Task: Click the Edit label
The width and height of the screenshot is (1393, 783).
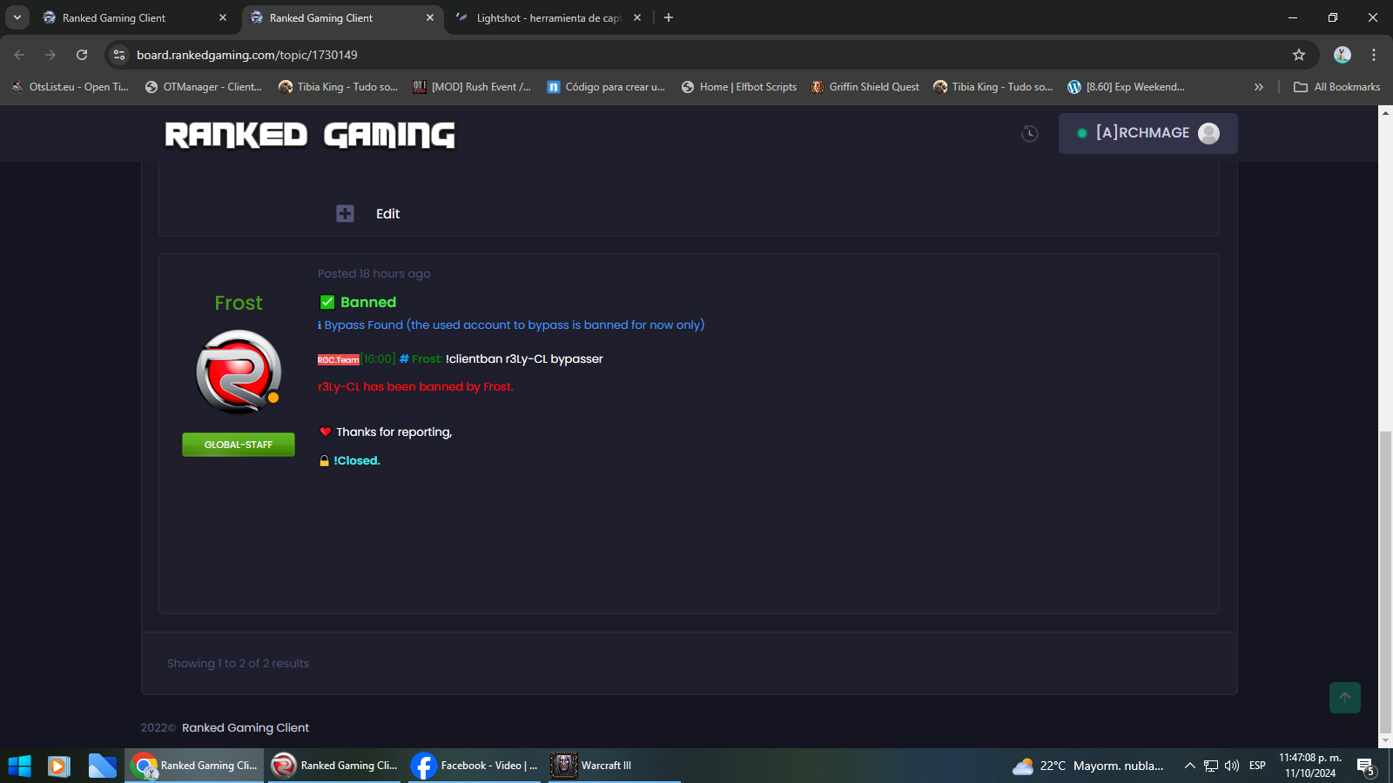Action: tap(387, 214)
